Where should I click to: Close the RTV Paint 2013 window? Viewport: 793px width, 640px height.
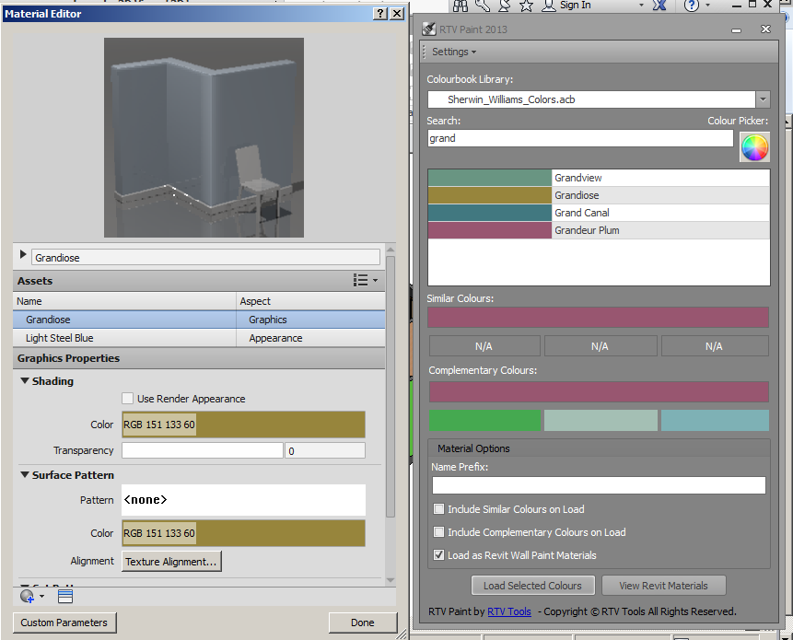(x=765, y=29)
